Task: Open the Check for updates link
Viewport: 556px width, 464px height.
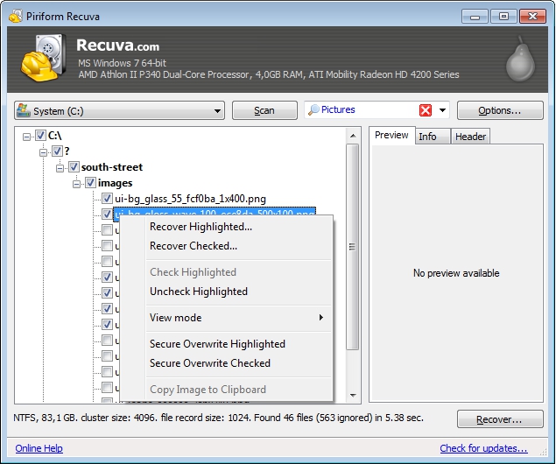Action: pyautogui.click(x=483, y=448)
